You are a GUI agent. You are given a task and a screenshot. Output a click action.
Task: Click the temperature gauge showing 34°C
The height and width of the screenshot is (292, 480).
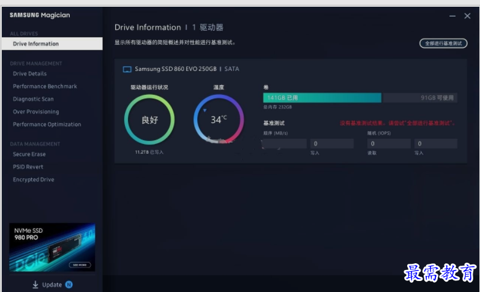coord(219,120)
